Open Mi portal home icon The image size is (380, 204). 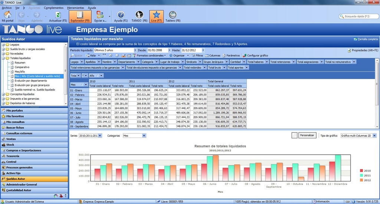(7, 16)
